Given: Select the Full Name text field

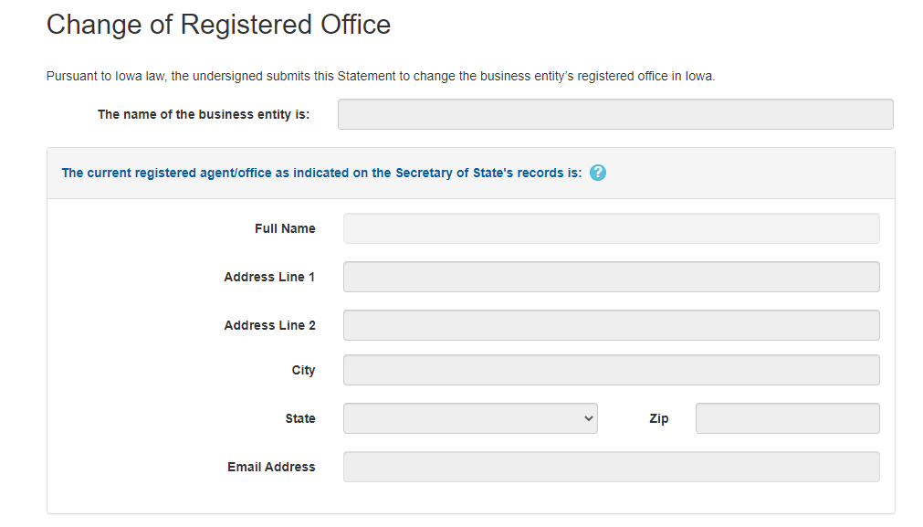Looking at the screenshot, I should 611,228.
